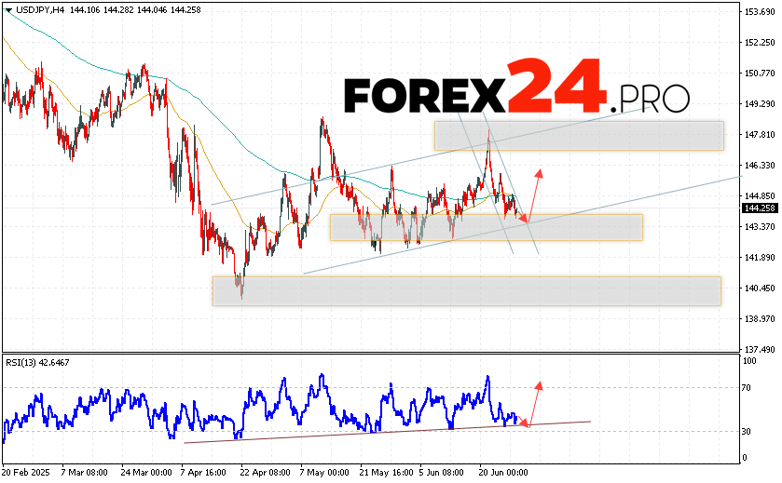
Task: Select the 144.258 current price tag
Action: coord(760,208)
